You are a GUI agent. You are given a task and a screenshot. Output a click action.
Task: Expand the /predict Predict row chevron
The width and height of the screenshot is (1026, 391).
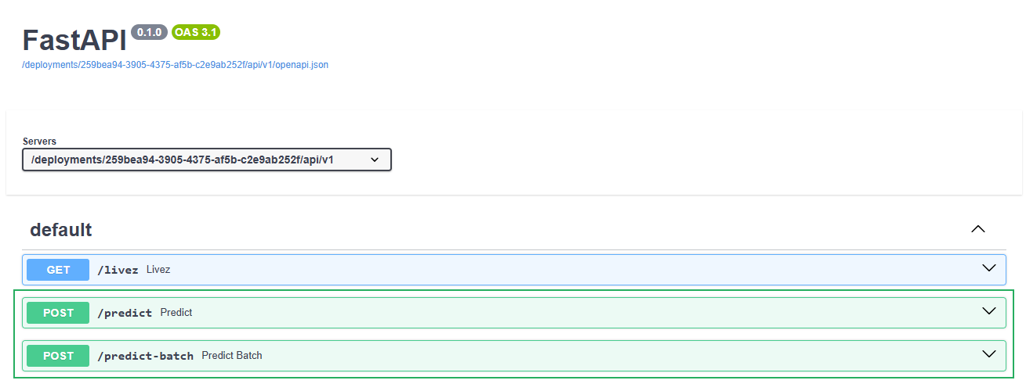[989, 312]
